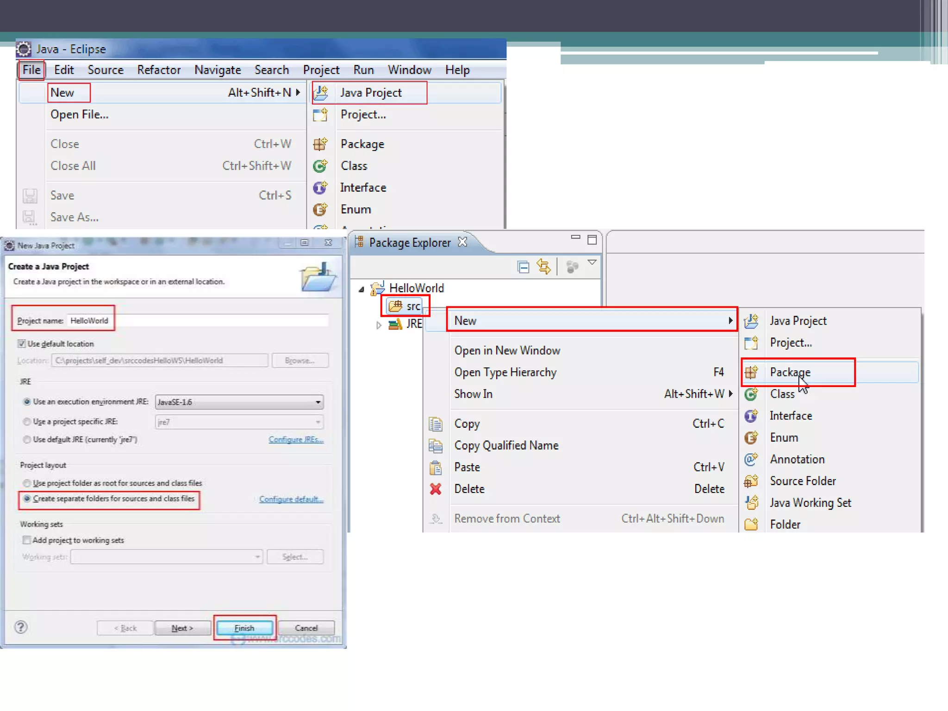The width and height of the screenshot is (948, 711).
Task: Click Annotation icon in context submenu
Action: (x=751, y=459)
